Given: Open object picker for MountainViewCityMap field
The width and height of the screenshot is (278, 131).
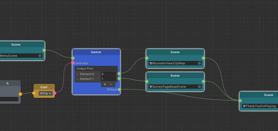Looking at the screenshot, I should pos(199,63).
